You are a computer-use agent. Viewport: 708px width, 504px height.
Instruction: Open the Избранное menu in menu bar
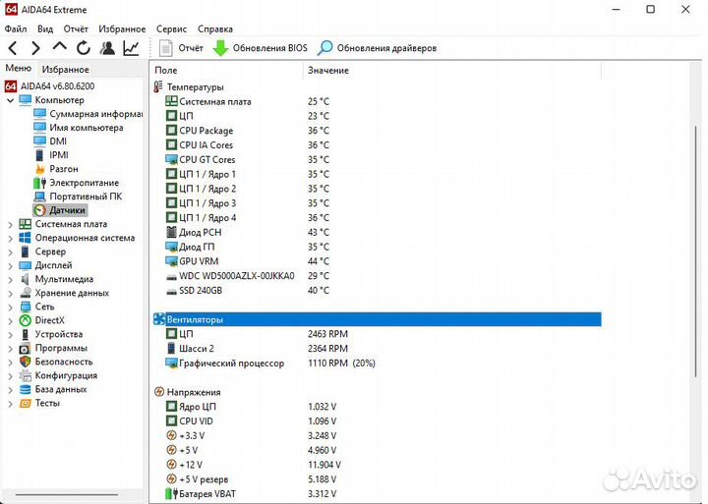tap(122, 28)
